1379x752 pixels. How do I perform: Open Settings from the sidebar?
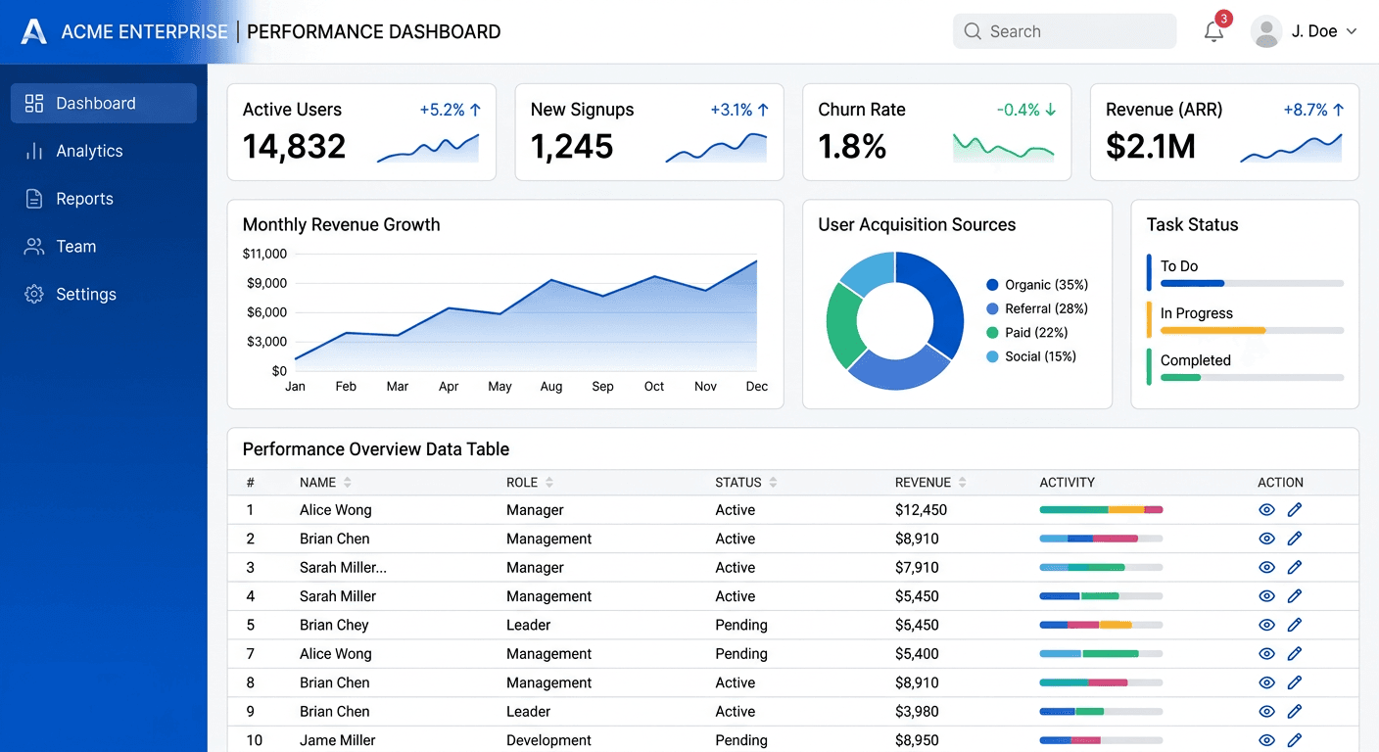pyautogui.click(x=85, y=295)
